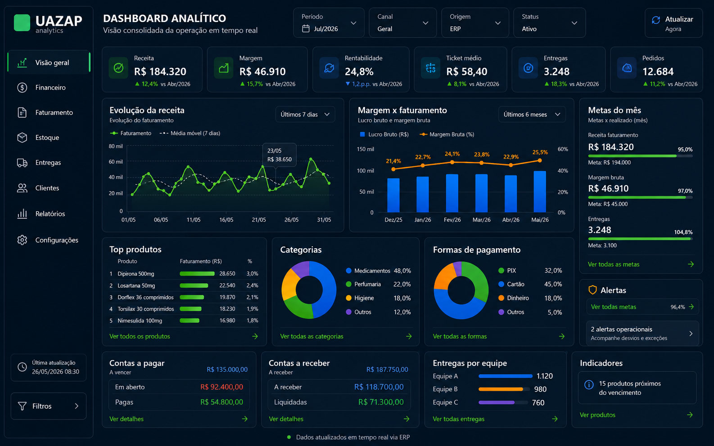Click the Financeiro dollar coin icon
Screen dimensions: 714x446
coord(22,88)
